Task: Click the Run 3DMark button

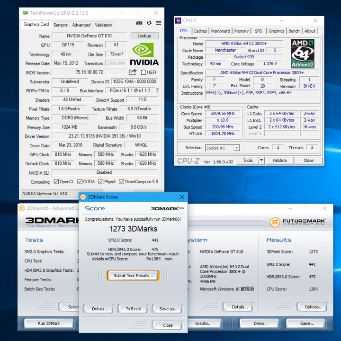Action: pyautogui.click(x=49, y=323)
